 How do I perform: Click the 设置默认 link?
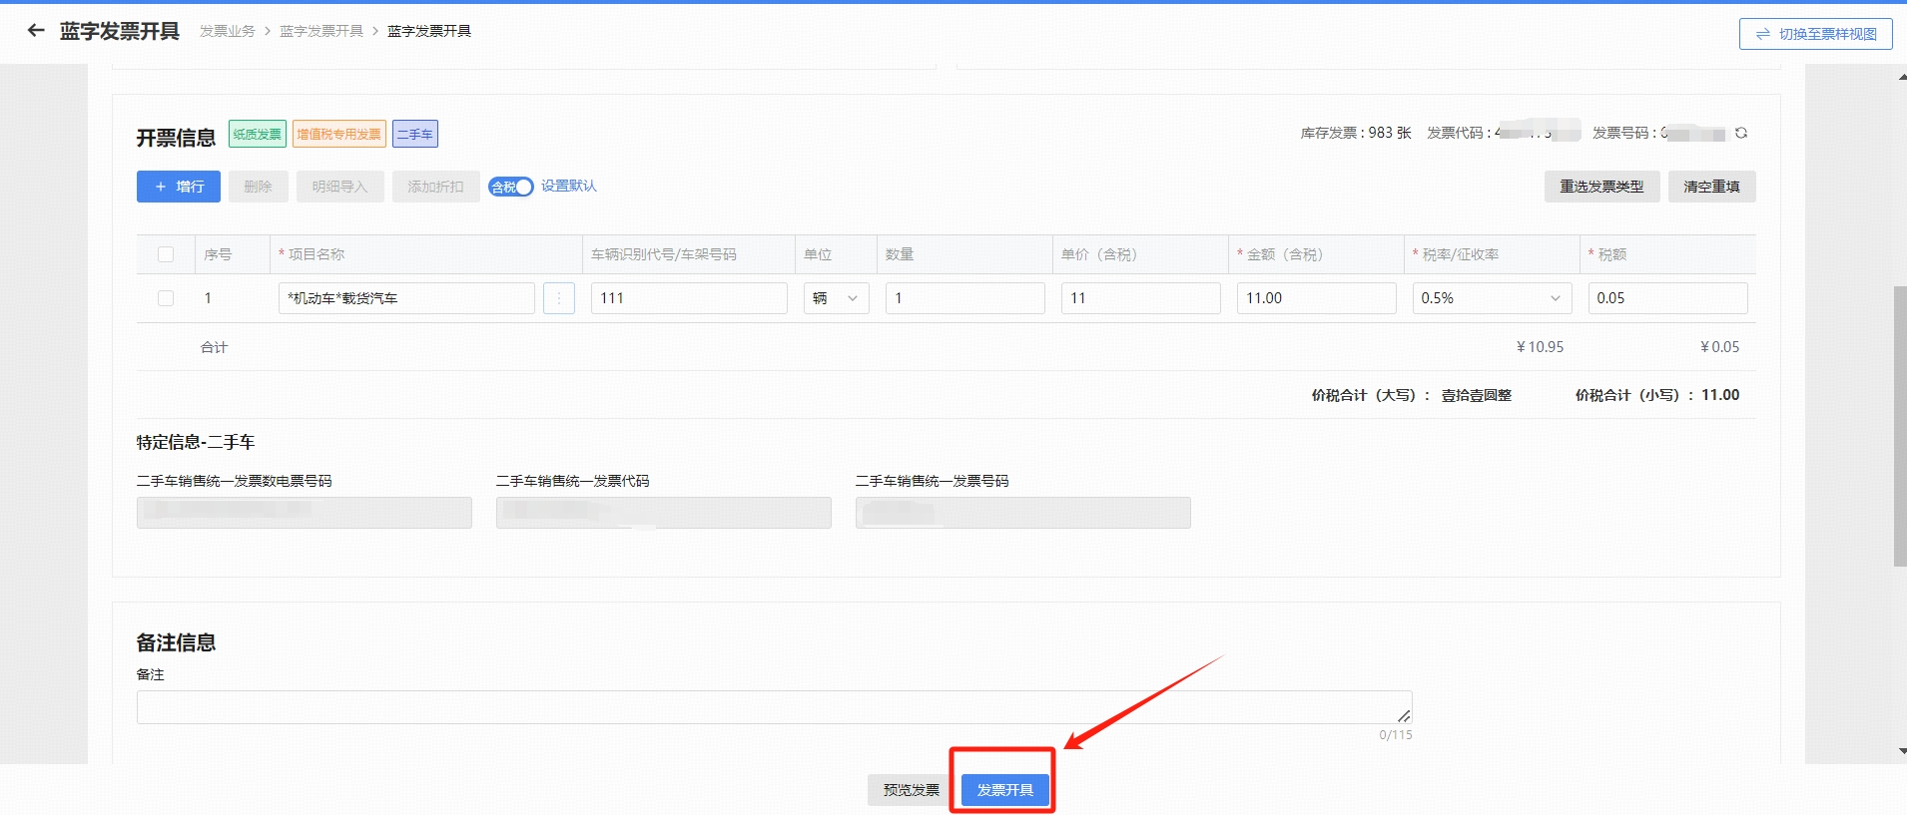(x=568, y=187)
